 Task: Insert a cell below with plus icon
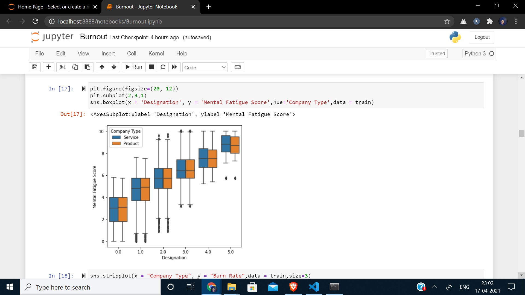tap(49, 67)
